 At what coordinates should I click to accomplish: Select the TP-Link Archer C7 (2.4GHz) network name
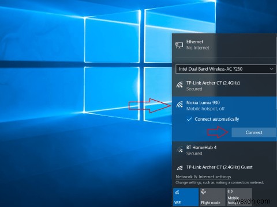(x=213, y=83)
